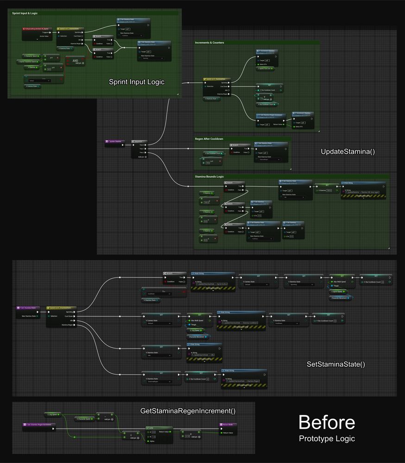Image resolution: width=405 pixels, height=463 pixels.
Task: Select the Sprint Tick Cost variable node
Action: point(266,69)
